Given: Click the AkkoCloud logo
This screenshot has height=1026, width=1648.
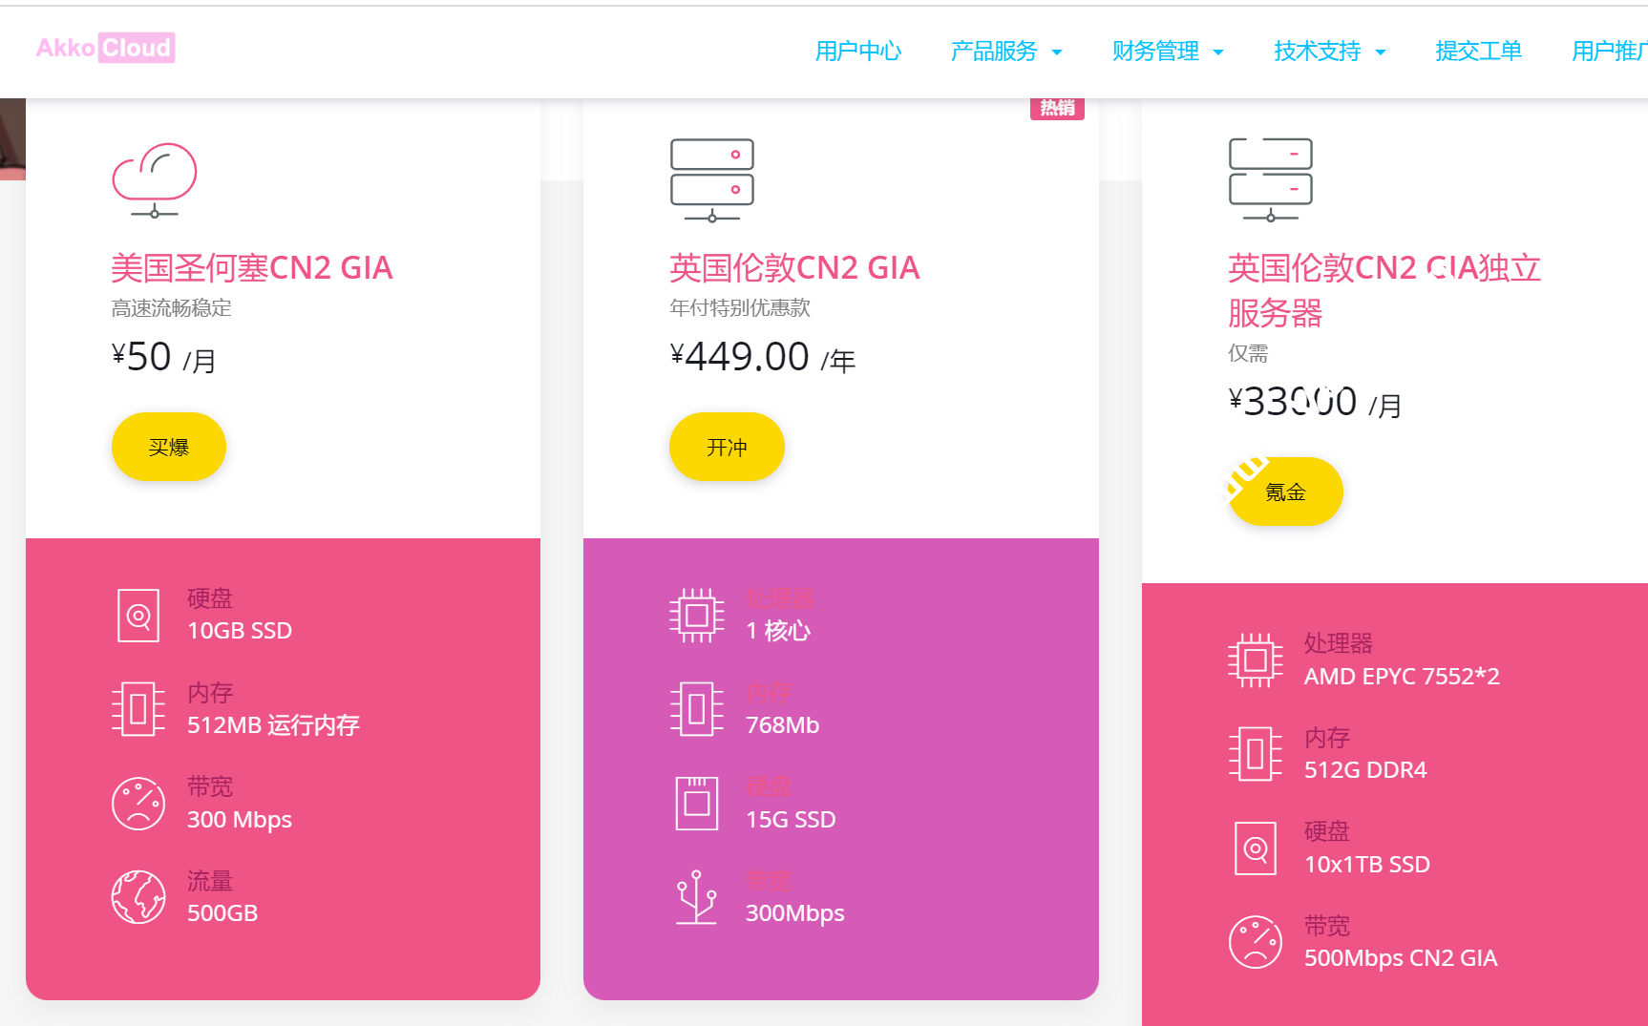Looking at the screenshot, I should (104, 47).
